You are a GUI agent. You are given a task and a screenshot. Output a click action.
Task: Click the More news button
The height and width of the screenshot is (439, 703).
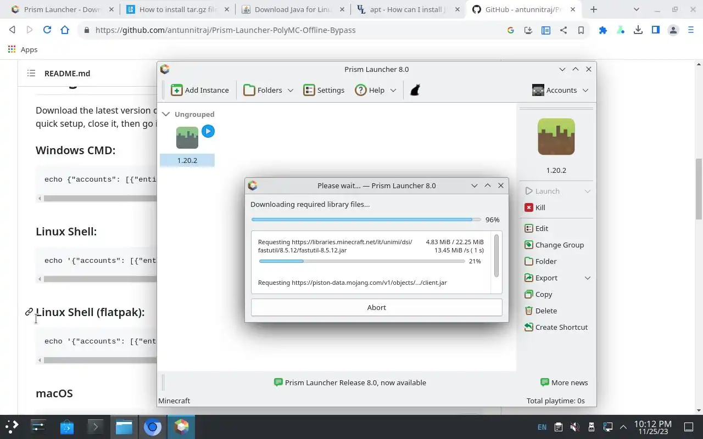(x=563, y=382)
